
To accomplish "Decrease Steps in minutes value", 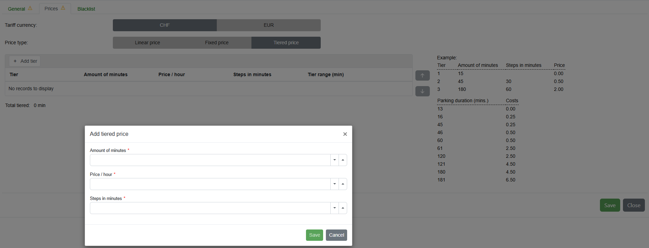I will 334,208.
